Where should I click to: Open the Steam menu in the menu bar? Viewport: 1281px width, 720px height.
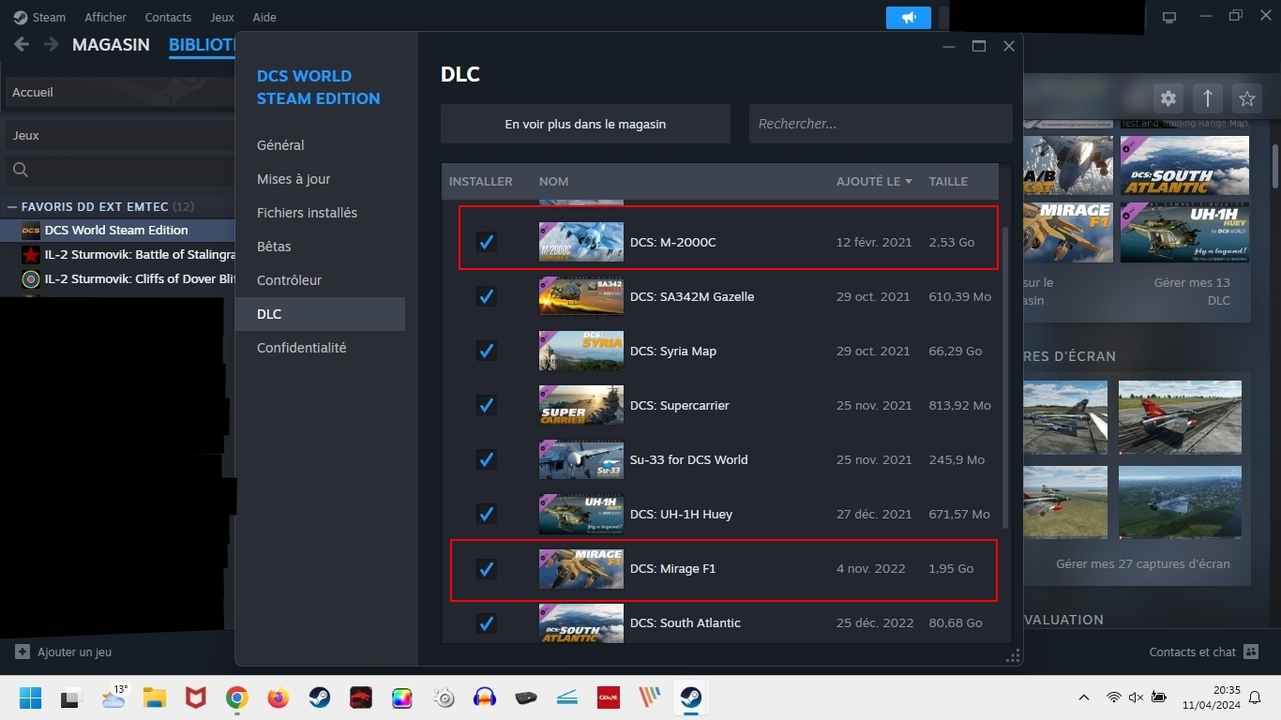pos(40,17)
